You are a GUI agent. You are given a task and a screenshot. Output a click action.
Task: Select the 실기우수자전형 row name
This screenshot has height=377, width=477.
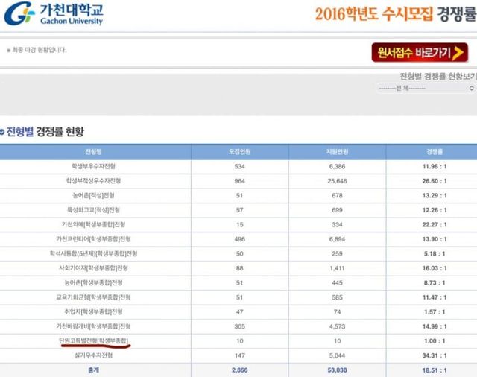[95, 355]
